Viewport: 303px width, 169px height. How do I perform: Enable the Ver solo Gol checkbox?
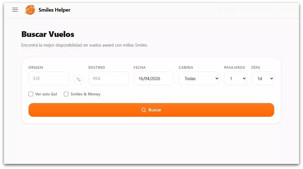(x=31, y=94)
